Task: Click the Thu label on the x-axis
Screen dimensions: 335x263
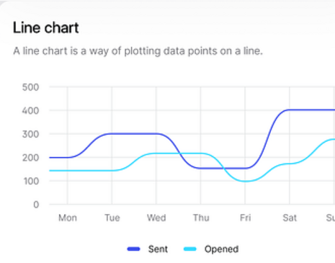Action: 201,218
